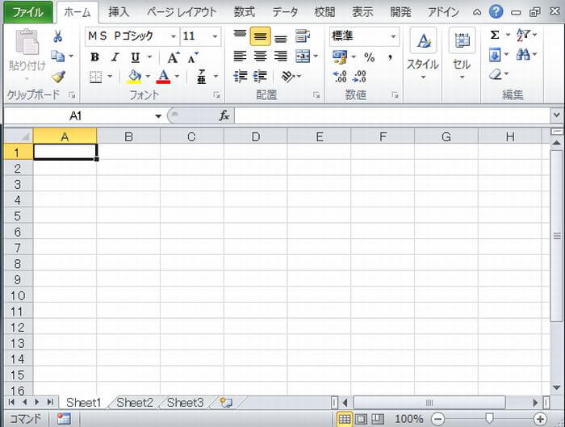Switch to the ページ レイアウト tab
Image resolution: width=565 pixels, height=427 pixels.
tap(182, 12)
